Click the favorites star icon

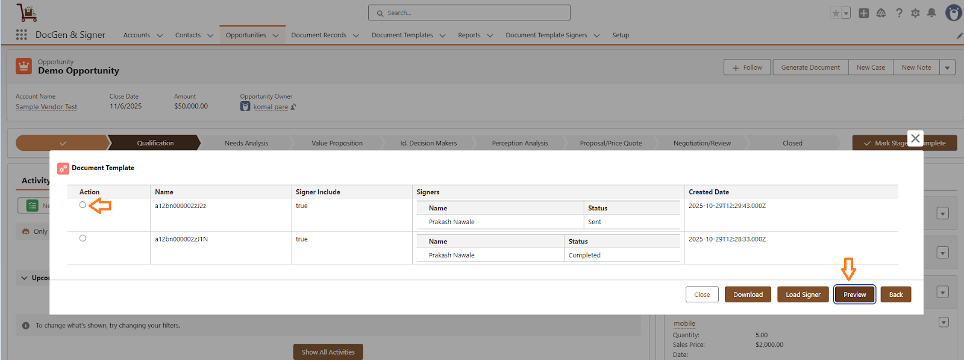(836, 13)
